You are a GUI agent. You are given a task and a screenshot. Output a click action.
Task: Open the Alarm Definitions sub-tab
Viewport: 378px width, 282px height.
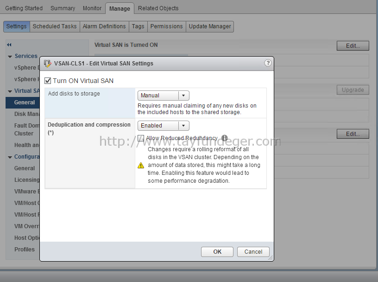coord(104,26)
